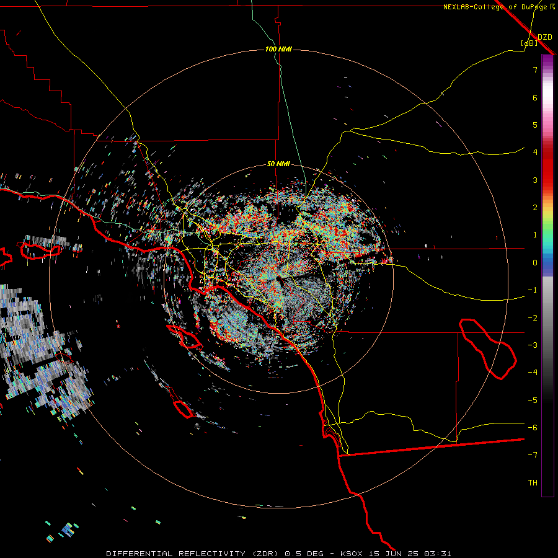Click the "TH" threshold label on the scale
Image resolution: width=558 pixels, height=558 pixels.
click(533, 483)
